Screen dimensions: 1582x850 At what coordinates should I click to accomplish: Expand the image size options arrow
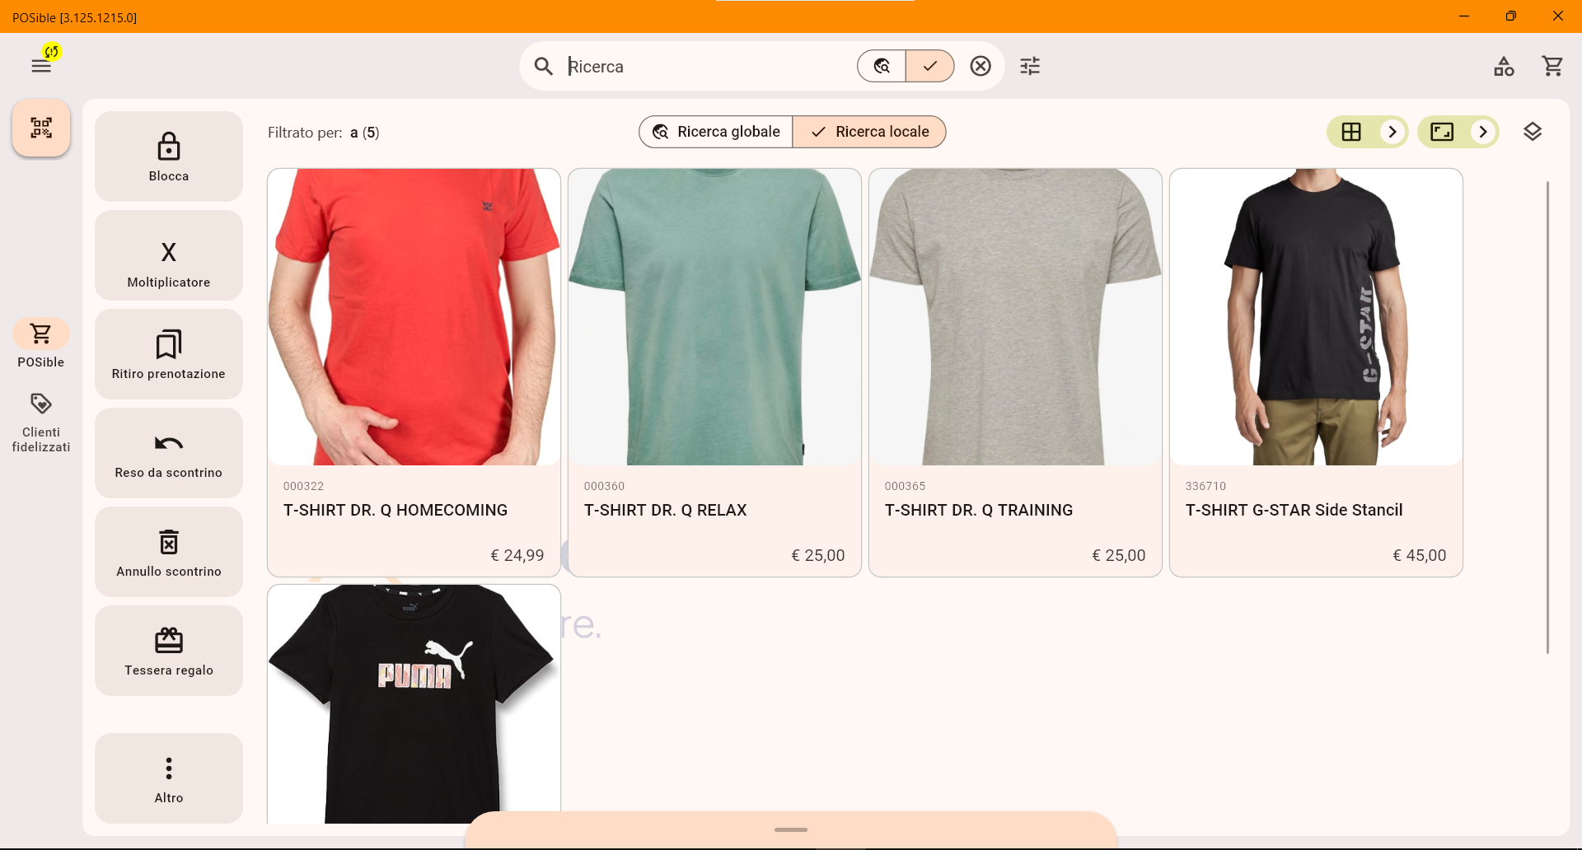1483,132
